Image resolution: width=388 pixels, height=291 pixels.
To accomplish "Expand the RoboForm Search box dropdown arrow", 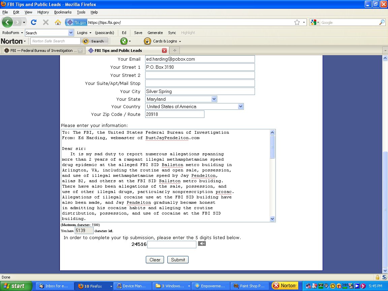I will tap(71, 33).
